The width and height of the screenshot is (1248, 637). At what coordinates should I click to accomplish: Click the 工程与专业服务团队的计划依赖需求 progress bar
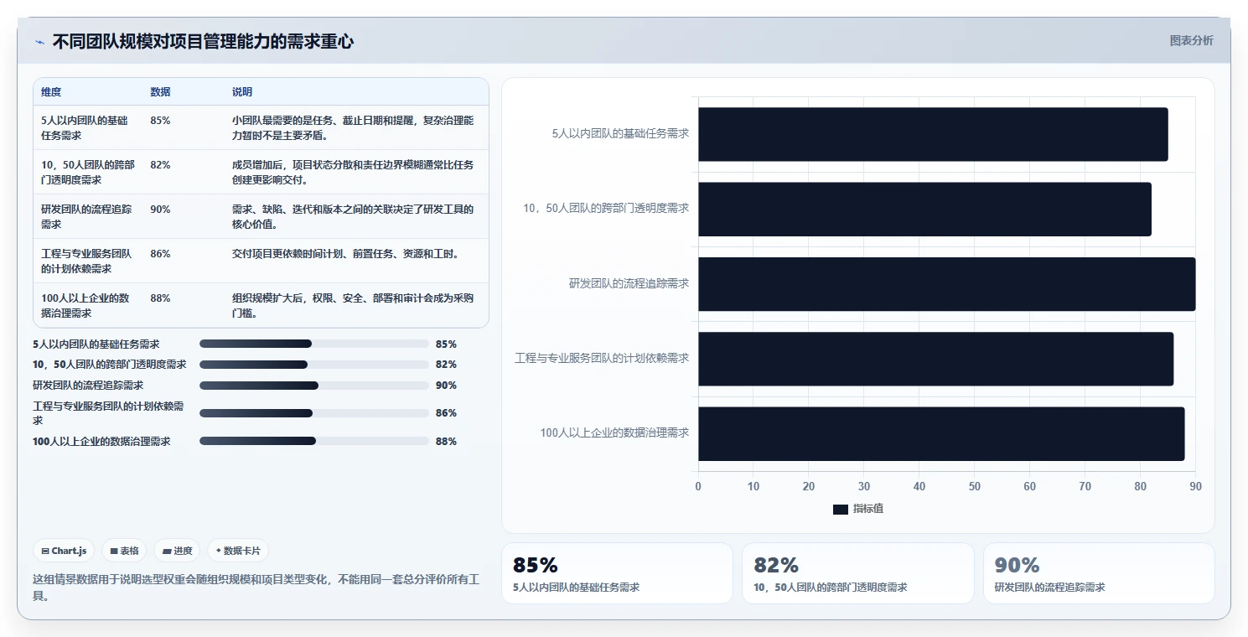pyautogui.click(x=314, y=413)
